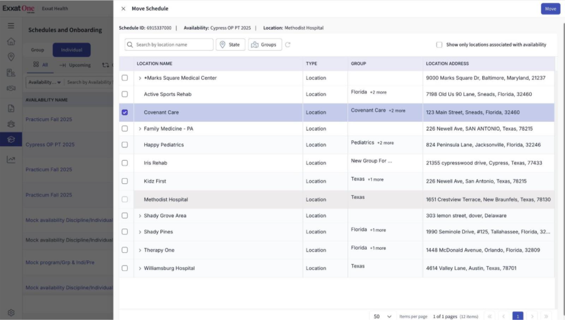
Task: Open the analytics chart sidebar icon
Action: (11, 159)
